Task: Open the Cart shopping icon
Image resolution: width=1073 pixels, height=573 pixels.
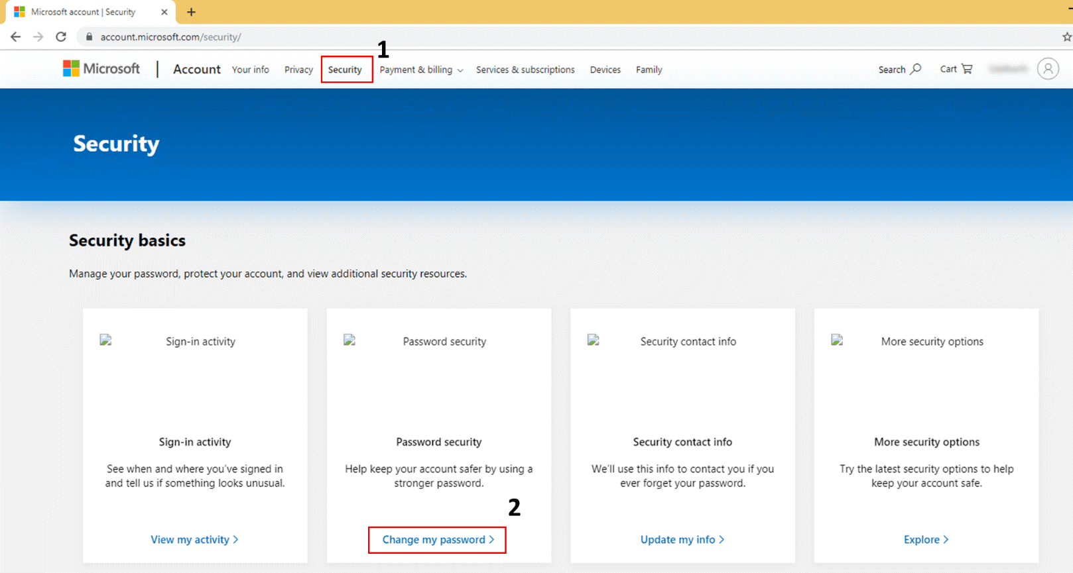Action: pyautogui.click(x=967, y=69)
